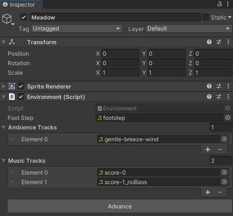Open Sprite Renderer help reference

click(x=209, y=86)
